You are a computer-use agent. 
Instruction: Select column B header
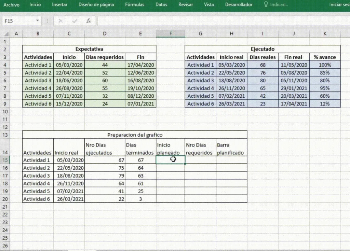(38, 34)
